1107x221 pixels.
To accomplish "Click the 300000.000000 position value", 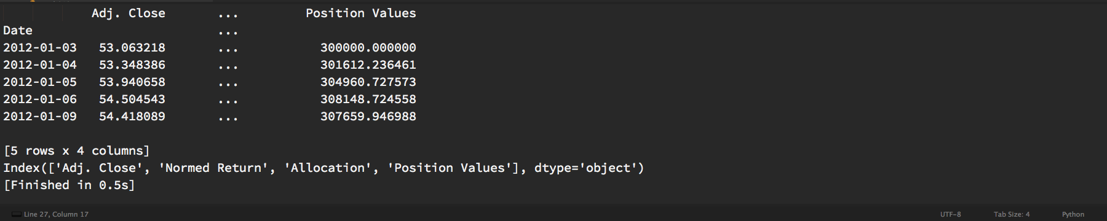I will (368, 48).
